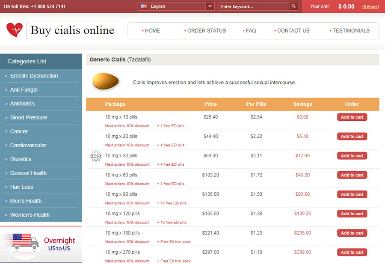Click the English language selector field
The image size is (385, 265).
click(x=176, y=6)
